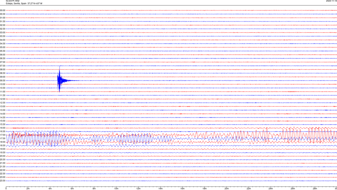The image size is (337, 190).
Task: Select the 6m mark on the bottom axis
Action: click(72, 189)
